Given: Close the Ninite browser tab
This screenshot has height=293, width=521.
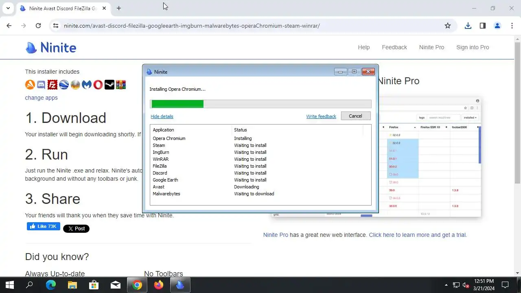Looking at the screenshot, I should coord(104,8).
